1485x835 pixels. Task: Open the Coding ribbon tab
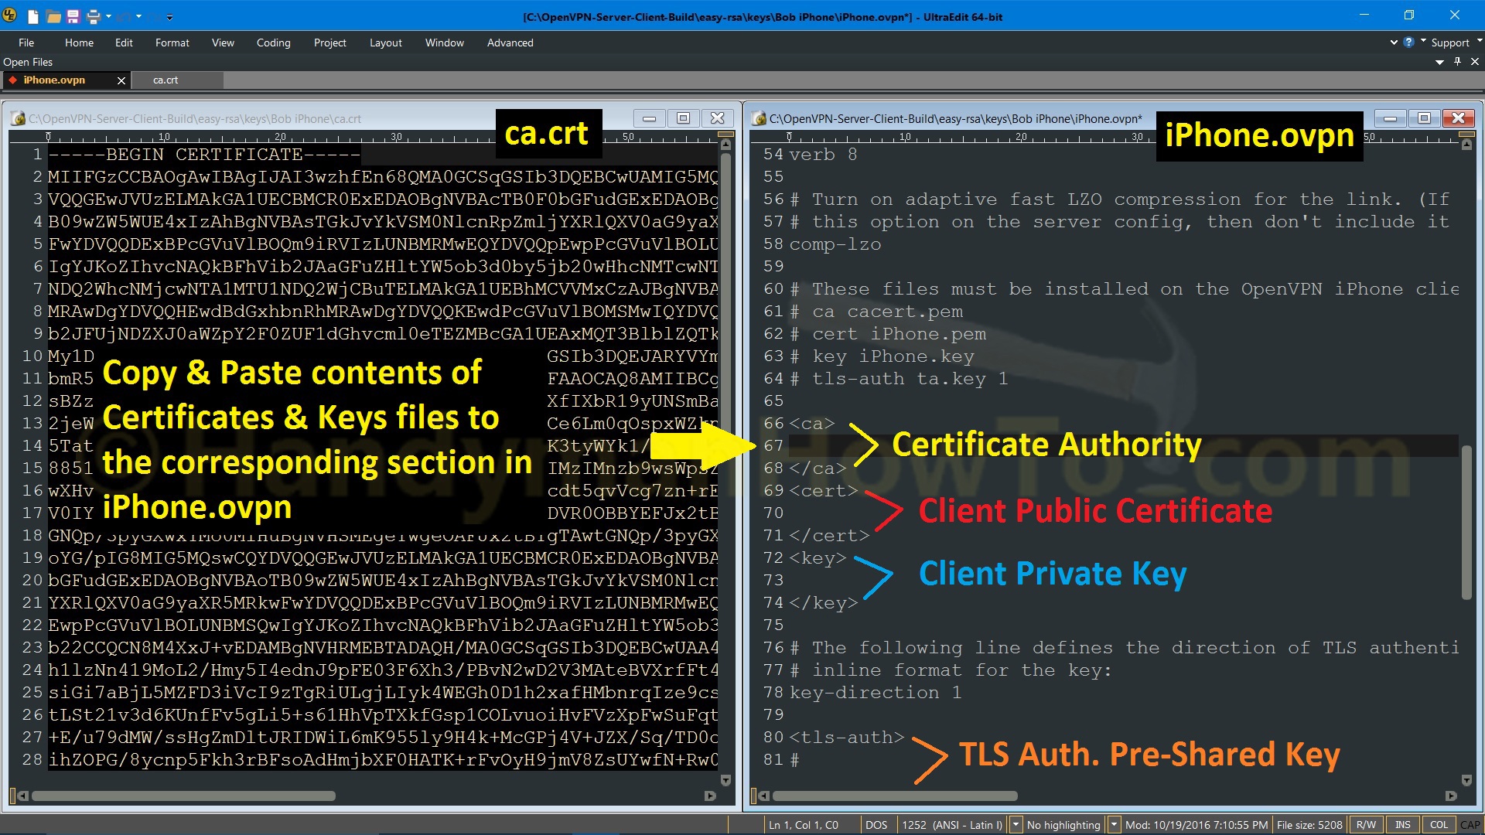pyautogui.click(x=274, y=43)
